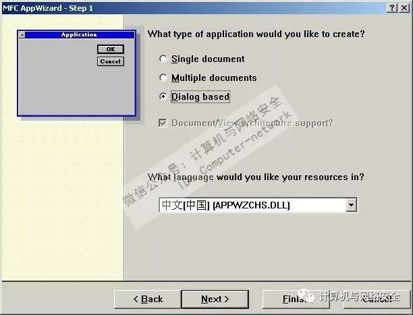The height and width of the screenshot is (315, 413).
Task: Click the APPWZCHS.DLL language combo field
Action: 258,205
